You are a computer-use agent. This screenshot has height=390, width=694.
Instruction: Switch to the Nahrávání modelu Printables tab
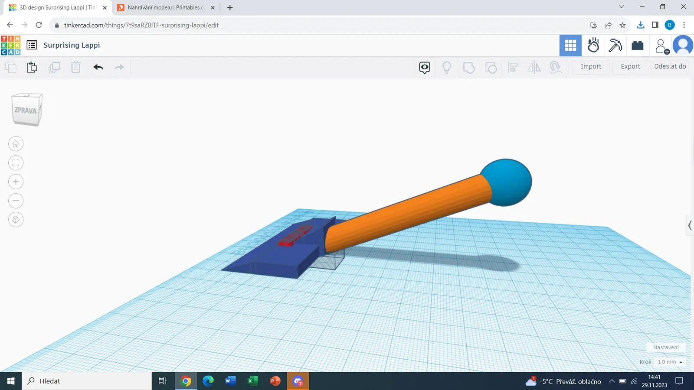(x=165, y=7)
